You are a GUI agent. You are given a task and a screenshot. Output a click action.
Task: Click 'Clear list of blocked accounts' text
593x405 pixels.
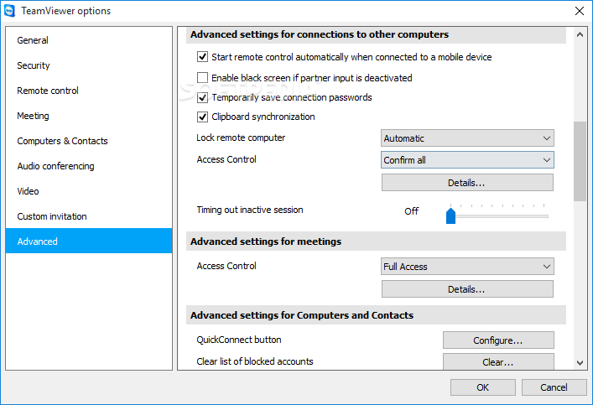pos(254,361)
